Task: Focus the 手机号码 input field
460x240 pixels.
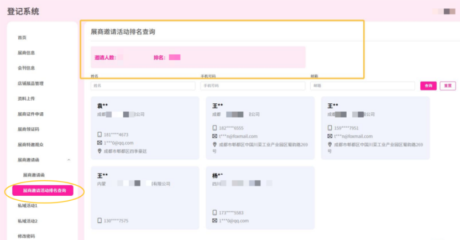Action: point(253,86)
